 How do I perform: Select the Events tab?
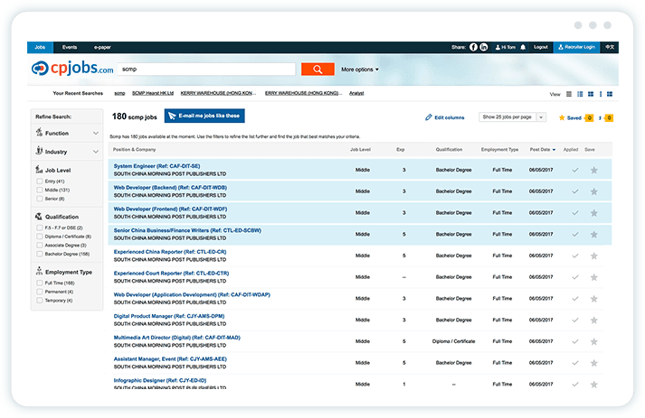tap(70, 47)
